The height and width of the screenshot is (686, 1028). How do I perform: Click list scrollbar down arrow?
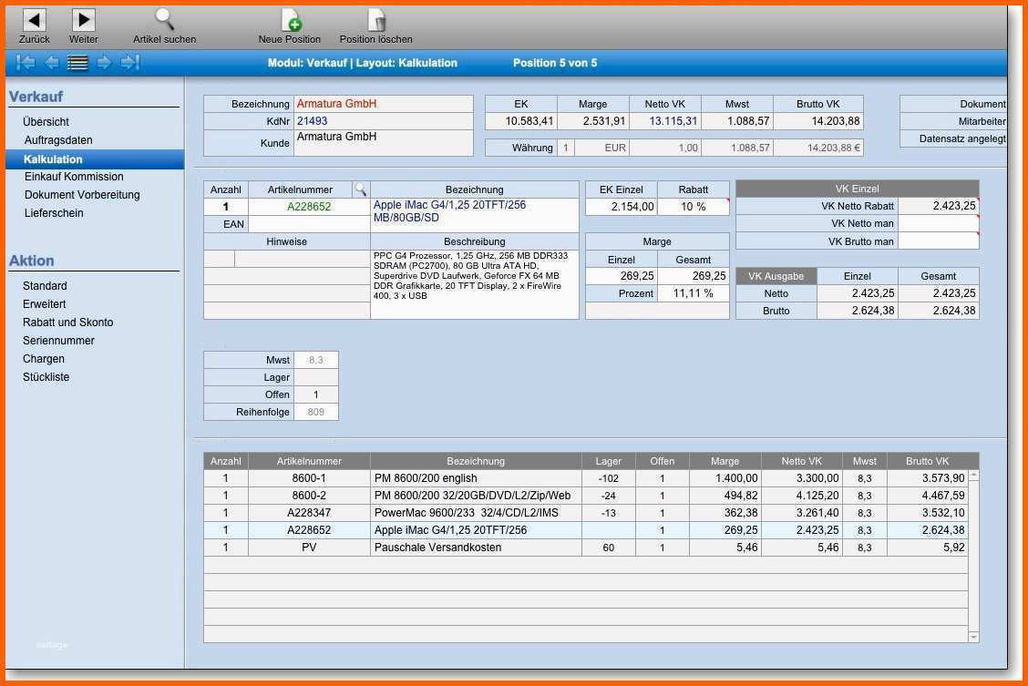click(x=973, y=637)
